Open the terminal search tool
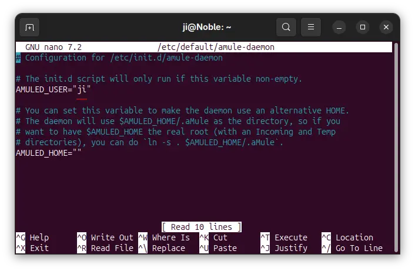The height and width of the screenshot is (271, 415). (x=286, y=27)
